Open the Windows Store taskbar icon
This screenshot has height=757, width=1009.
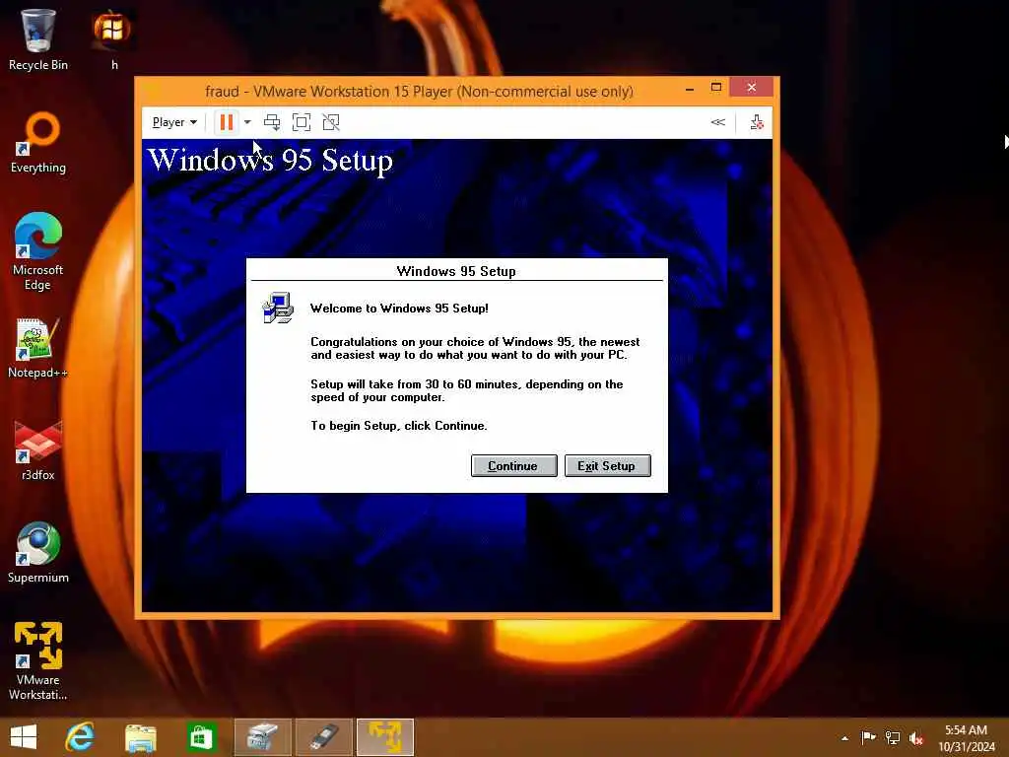[201, 737]
